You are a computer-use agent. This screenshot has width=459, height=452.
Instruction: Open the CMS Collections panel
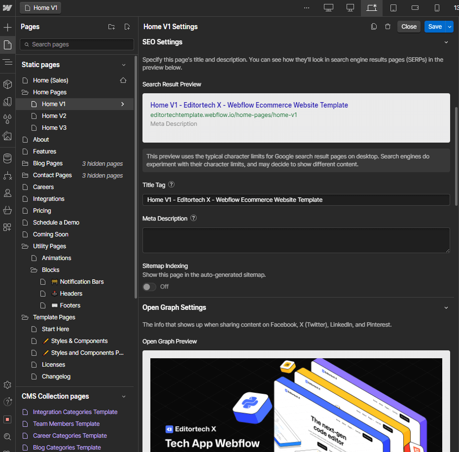7,158
